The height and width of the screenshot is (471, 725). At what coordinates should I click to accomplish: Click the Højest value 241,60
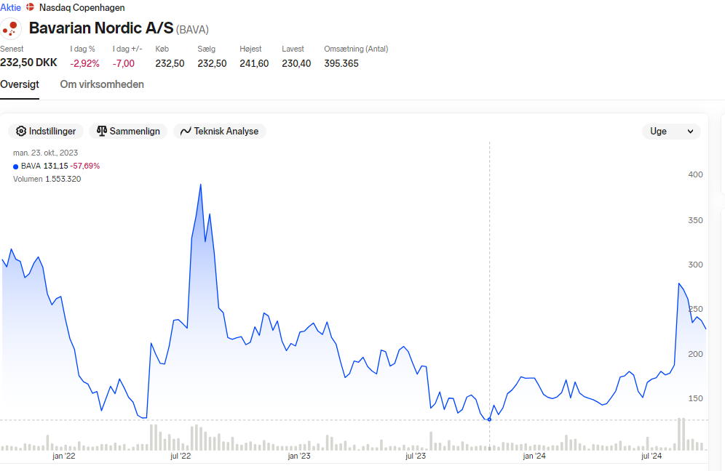[x=254, y=64]
